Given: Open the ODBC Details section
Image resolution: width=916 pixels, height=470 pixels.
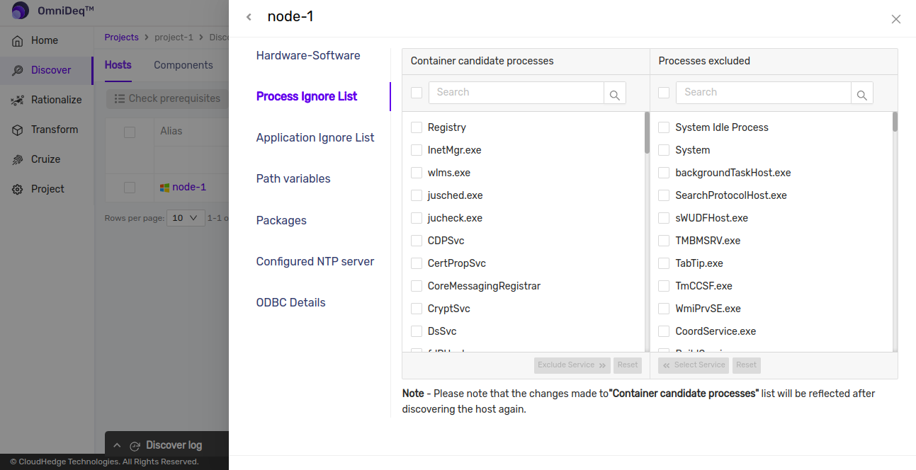Looking at the screenshot, I should (291, 302).
